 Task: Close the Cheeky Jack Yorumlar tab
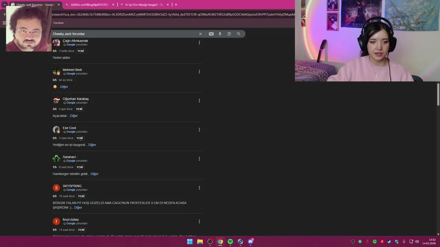(x=58, y=5)
